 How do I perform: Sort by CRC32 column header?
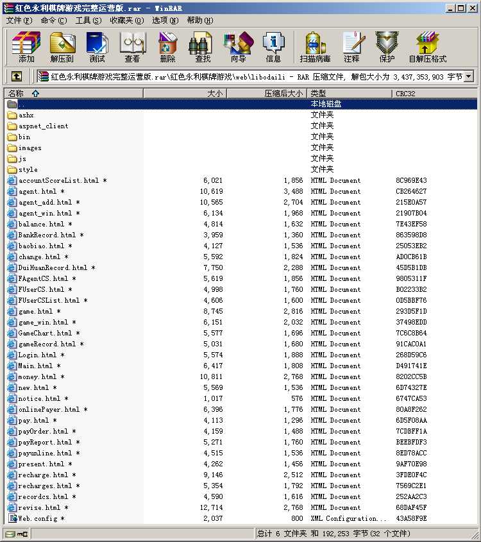point(435,94)
